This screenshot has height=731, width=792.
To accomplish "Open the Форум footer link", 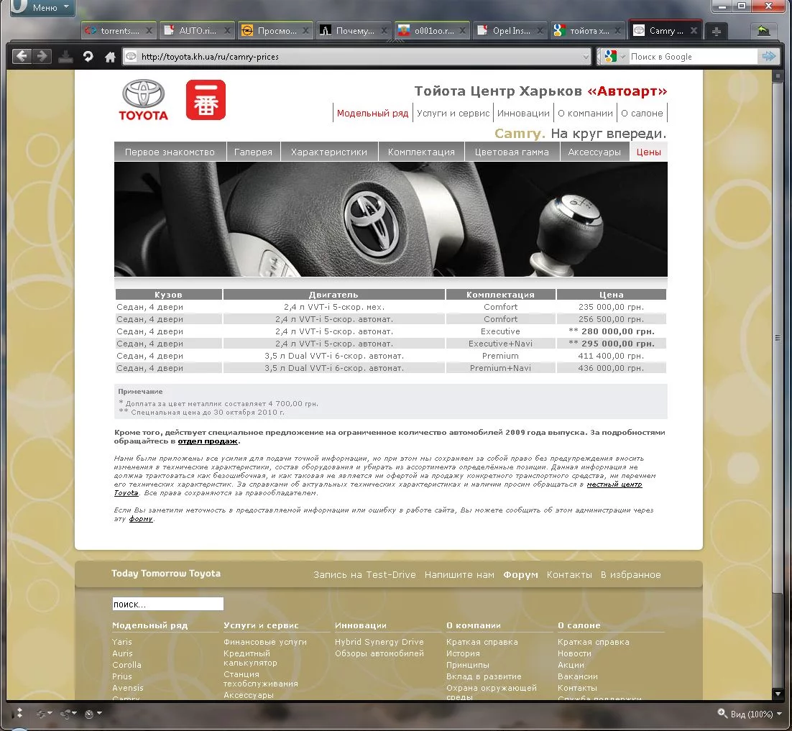I will pos(521,574).
